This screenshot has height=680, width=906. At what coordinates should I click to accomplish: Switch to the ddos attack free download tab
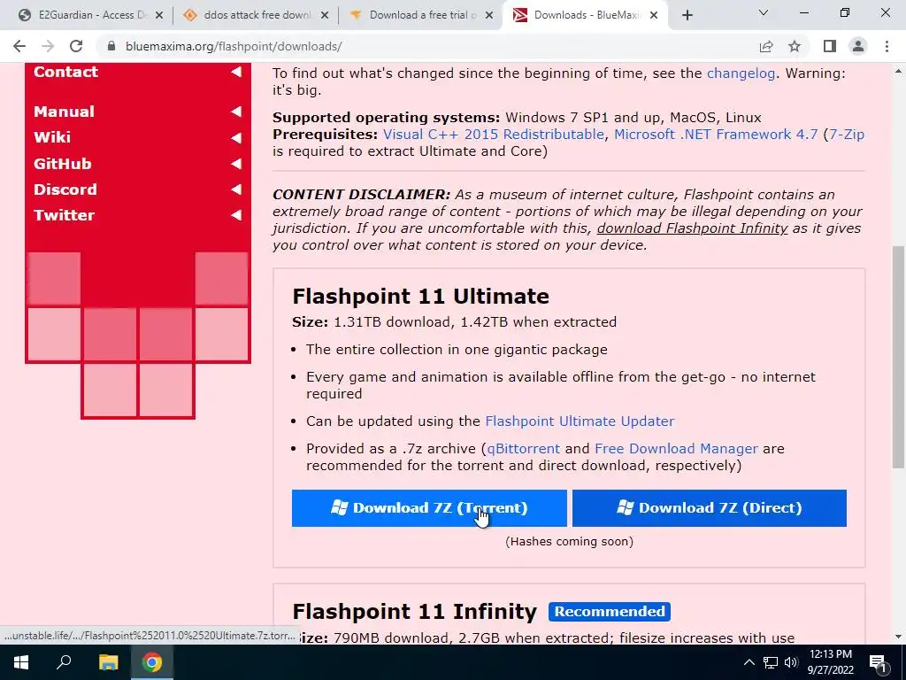click(255, 16)
